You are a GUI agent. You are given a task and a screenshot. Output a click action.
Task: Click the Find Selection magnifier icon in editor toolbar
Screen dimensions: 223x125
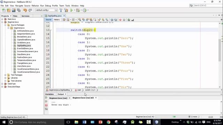80,20
